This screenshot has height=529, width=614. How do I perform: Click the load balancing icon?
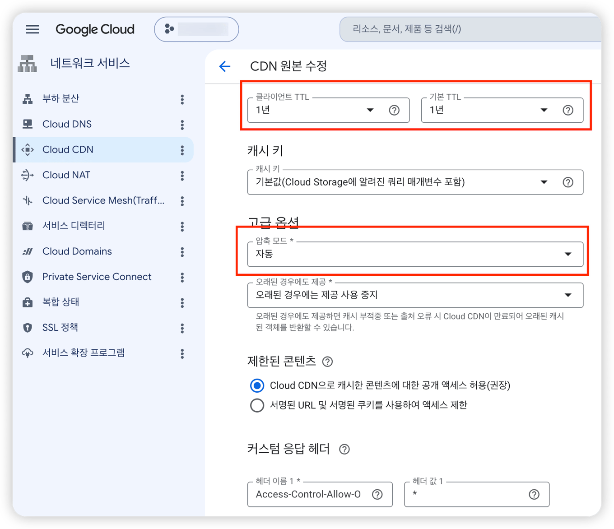(x=28, y=99)
